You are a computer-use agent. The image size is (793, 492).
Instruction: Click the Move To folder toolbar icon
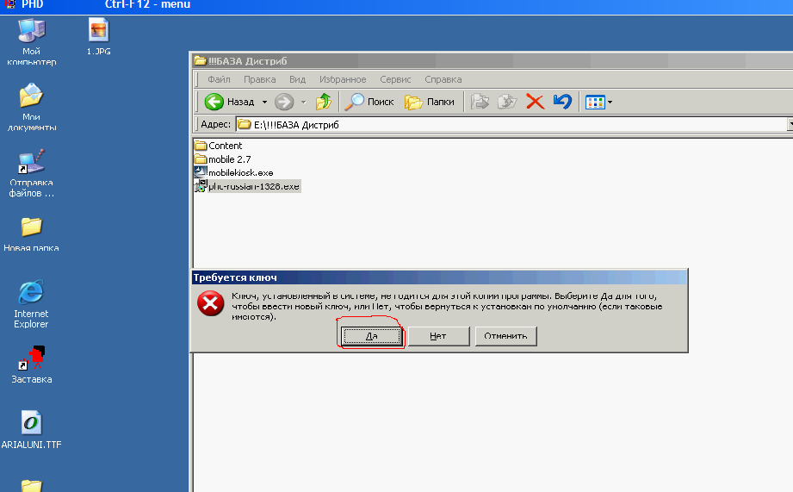(480, 102)
